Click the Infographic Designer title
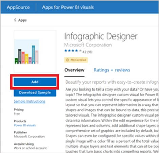 point(101,36)
